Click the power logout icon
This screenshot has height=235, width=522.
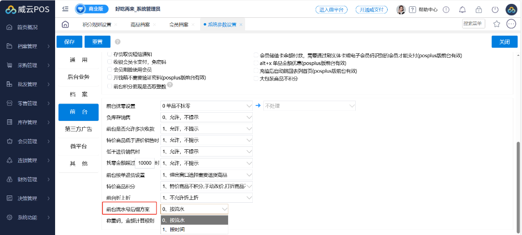coord(494,10)
